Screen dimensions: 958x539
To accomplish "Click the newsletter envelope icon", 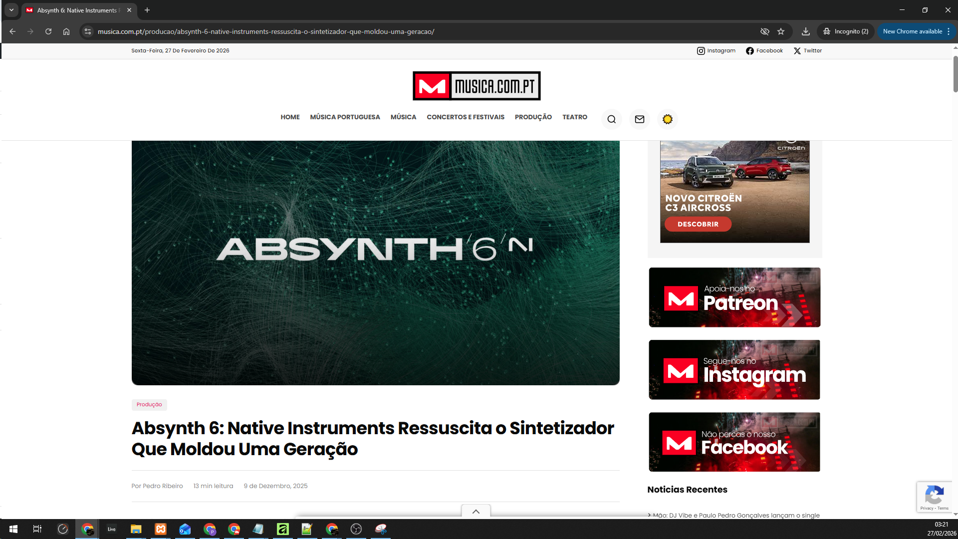I will click(x=639, y=119).
